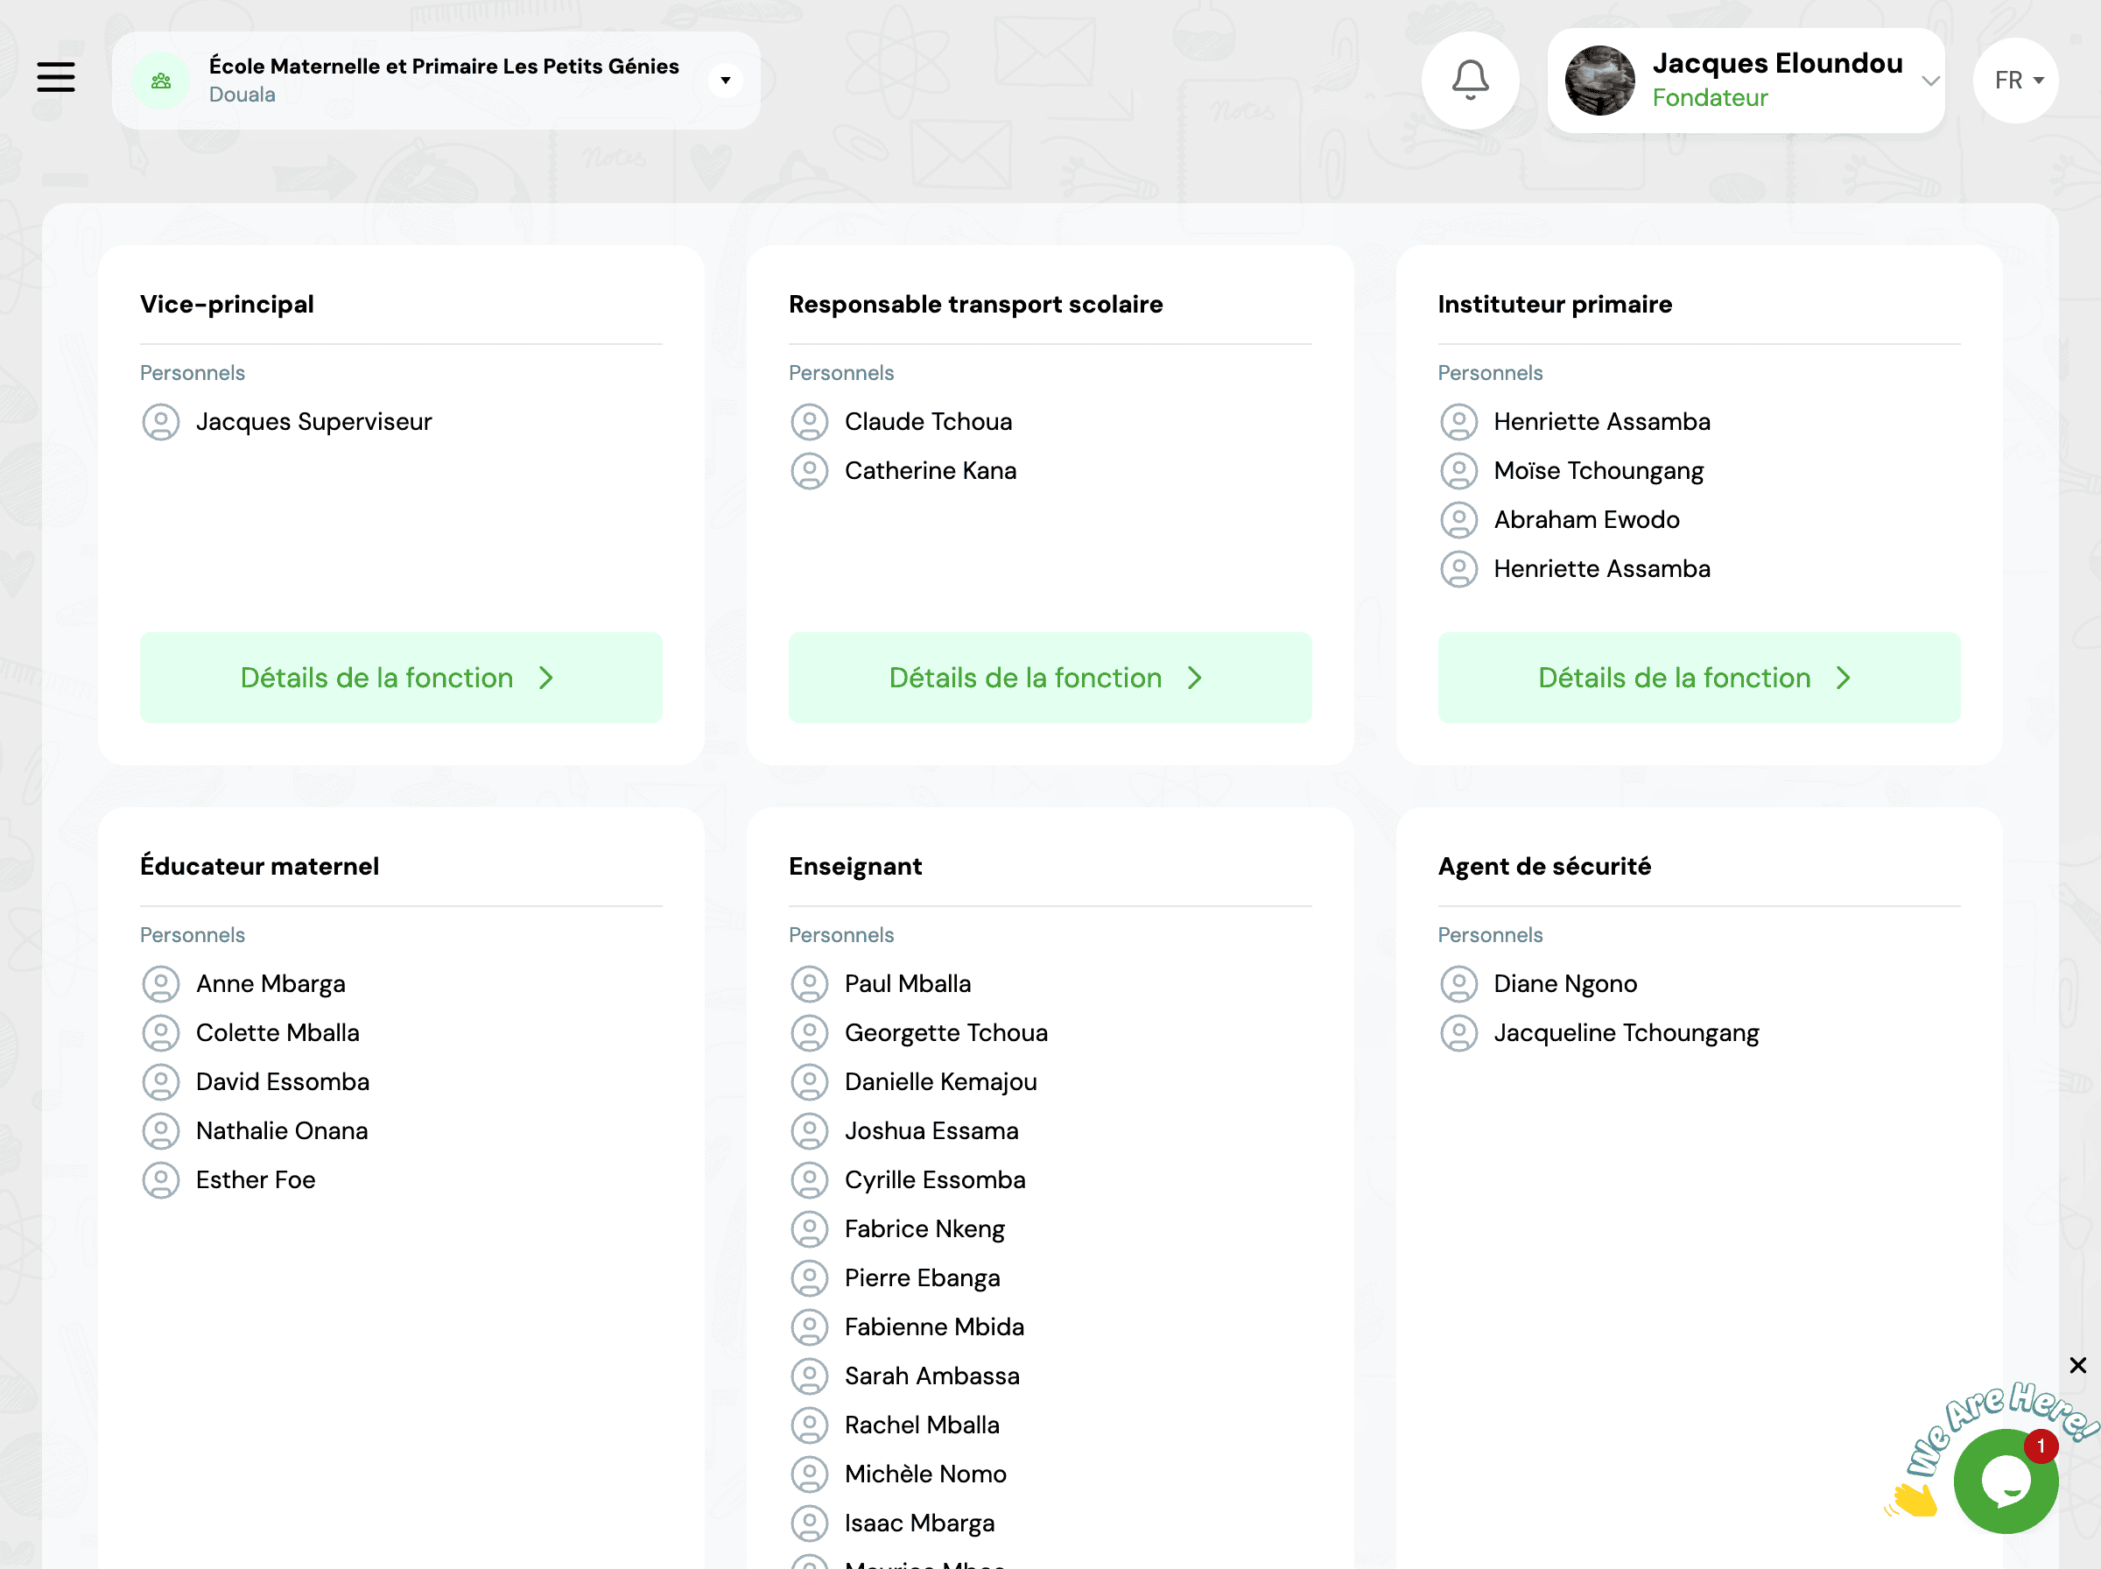Screen dimensions: 2101x1569
Task: Open the hamburger navigation menu
Action: click(x=55, y=77)
